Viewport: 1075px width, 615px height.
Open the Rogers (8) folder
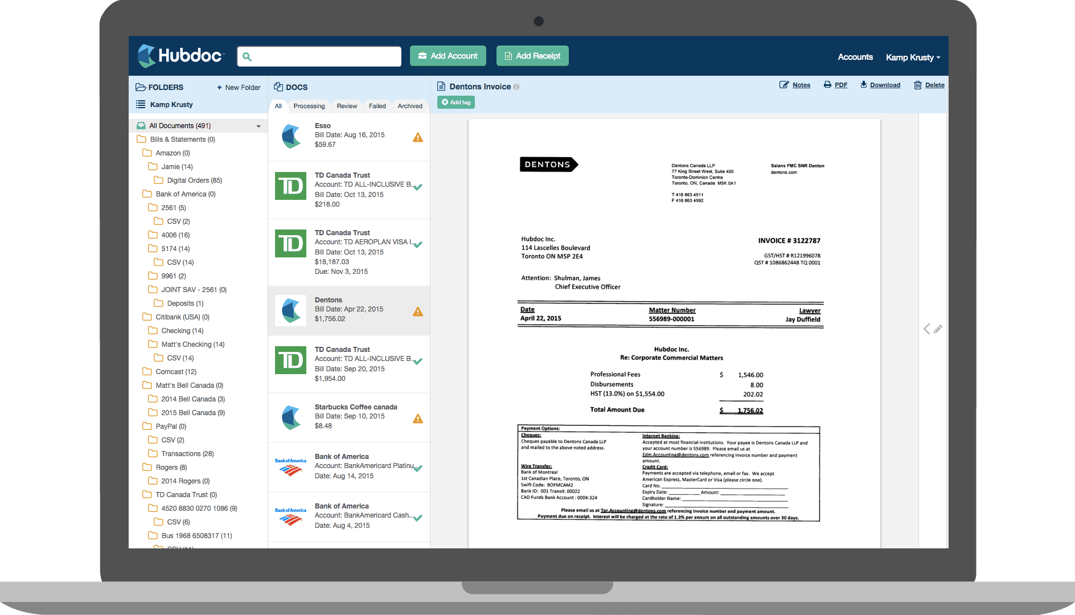pyautogui.click(x=165, y=468)
